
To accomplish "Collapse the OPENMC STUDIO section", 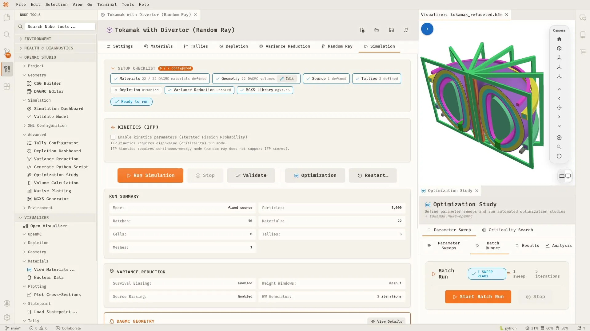I will 55,57.
